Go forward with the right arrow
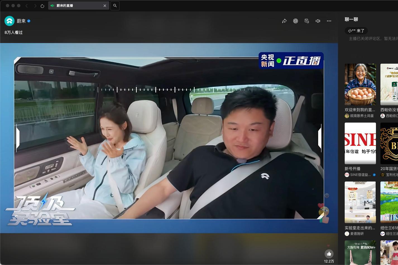 click(x=35, y=6)
